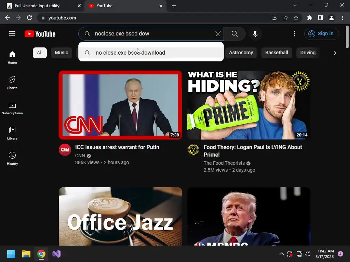Open the CNN Putin video thumbnail
Viewport: 350px width, 262px height.
120,105
